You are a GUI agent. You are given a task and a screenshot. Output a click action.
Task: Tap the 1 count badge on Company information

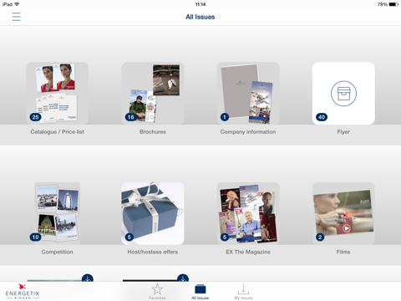click(x=225, y=117)
